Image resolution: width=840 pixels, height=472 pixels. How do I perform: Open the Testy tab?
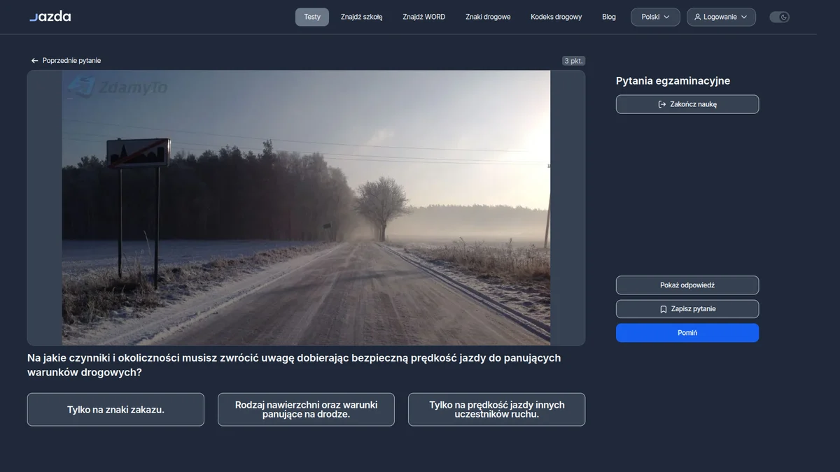pos(312,17)
